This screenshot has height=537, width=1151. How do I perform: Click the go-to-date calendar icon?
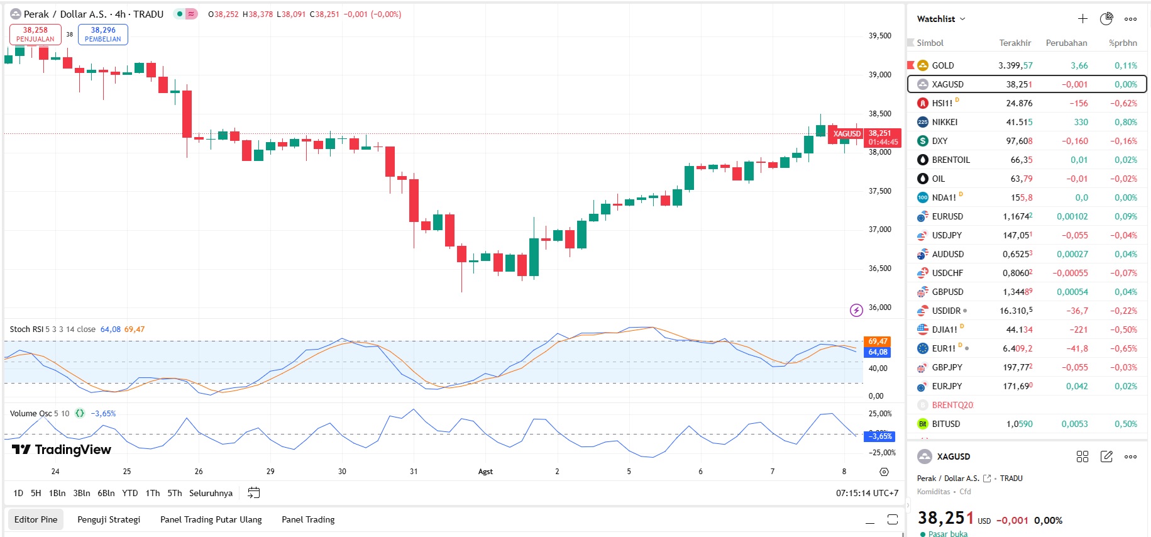[x=253, y=493]
